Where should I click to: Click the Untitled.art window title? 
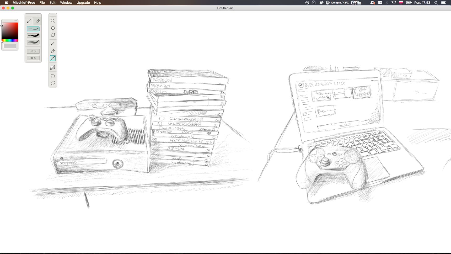[x=225, y=8]
